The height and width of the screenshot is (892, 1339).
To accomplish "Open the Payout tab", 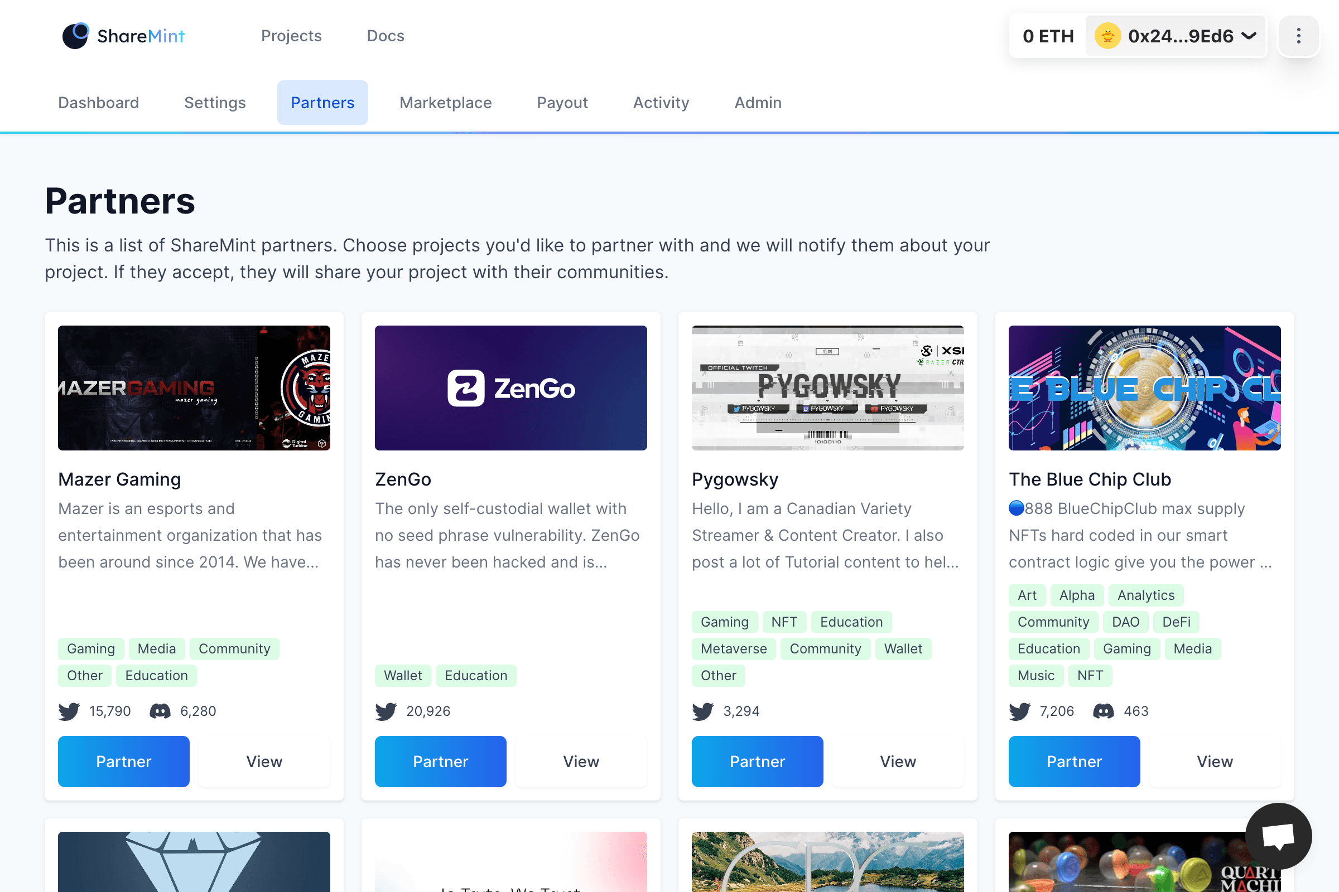I will click(x=562, y=103).
